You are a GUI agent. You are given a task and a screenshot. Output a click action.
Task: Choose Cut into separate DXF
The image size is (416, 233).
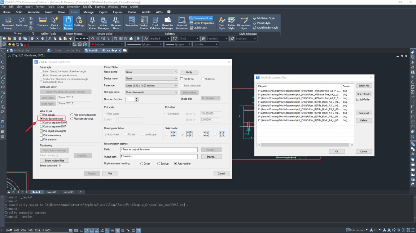tap(53, 126)
